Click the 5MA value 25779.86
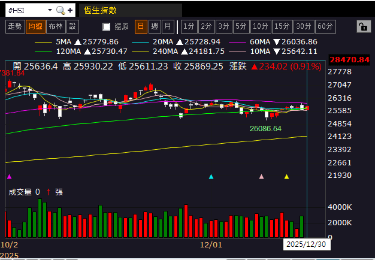 click(x=101, y=42)
